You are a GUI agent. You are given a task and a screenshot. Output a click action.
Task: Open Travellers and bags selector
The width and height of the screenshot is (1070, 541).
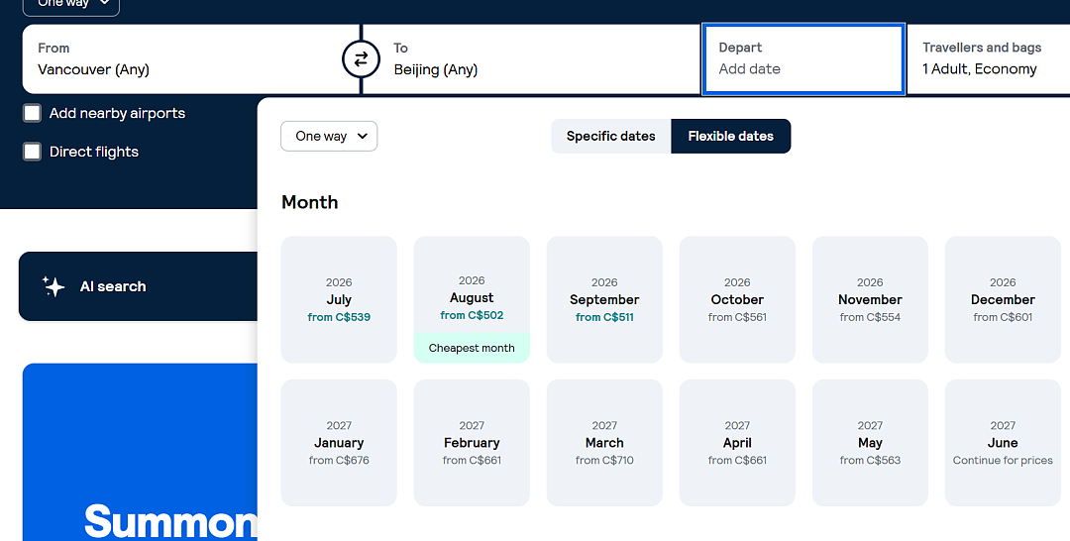[988, 59]
